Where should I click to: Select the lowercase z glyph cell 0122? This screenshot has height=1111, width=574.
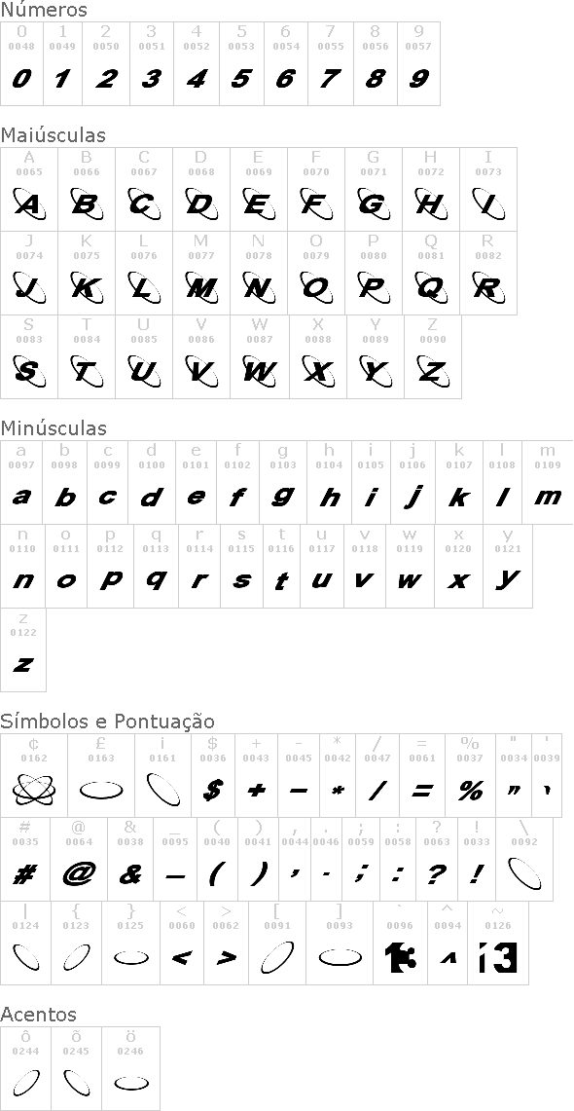click(23, 649)
